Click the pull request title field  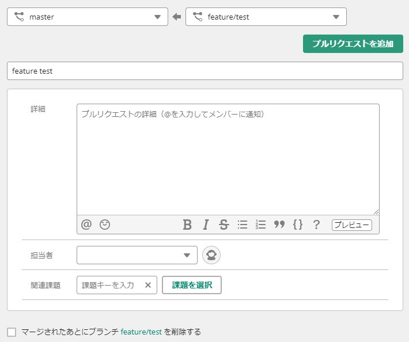coord(204,71)
